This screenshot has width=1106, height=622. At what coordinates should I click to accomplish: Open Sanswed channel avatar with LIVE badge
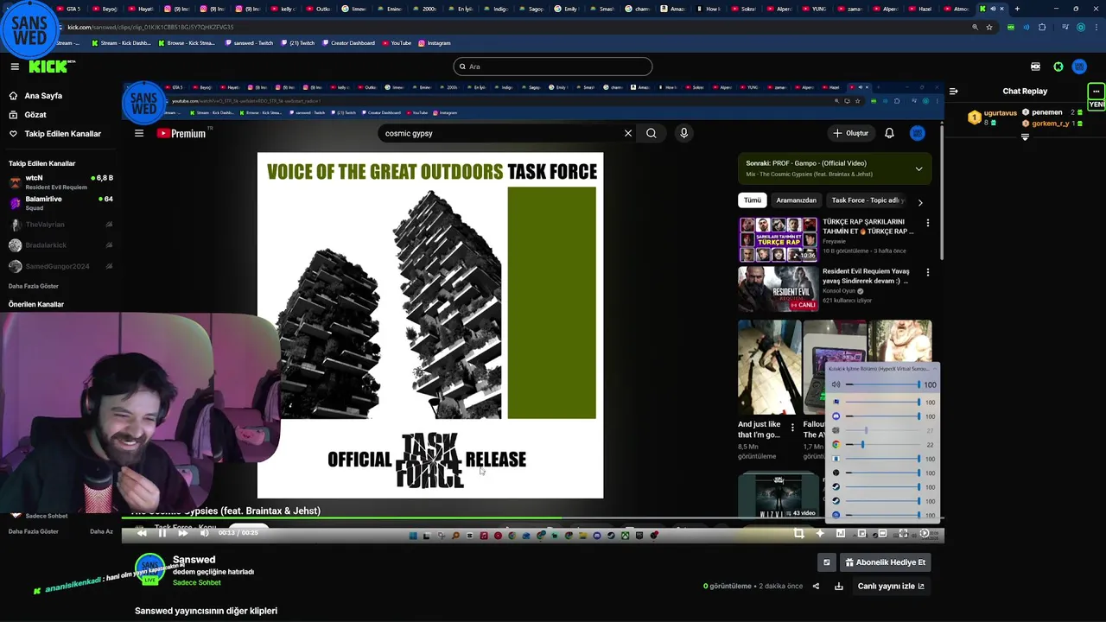(149, 570)
